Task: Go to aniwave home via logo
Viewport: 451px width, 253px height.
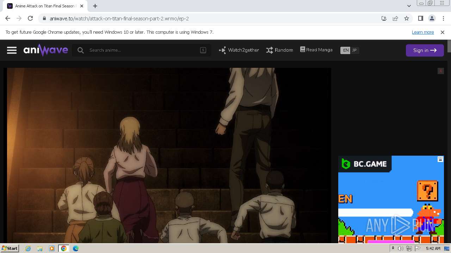Action: [x=46, y=50]
